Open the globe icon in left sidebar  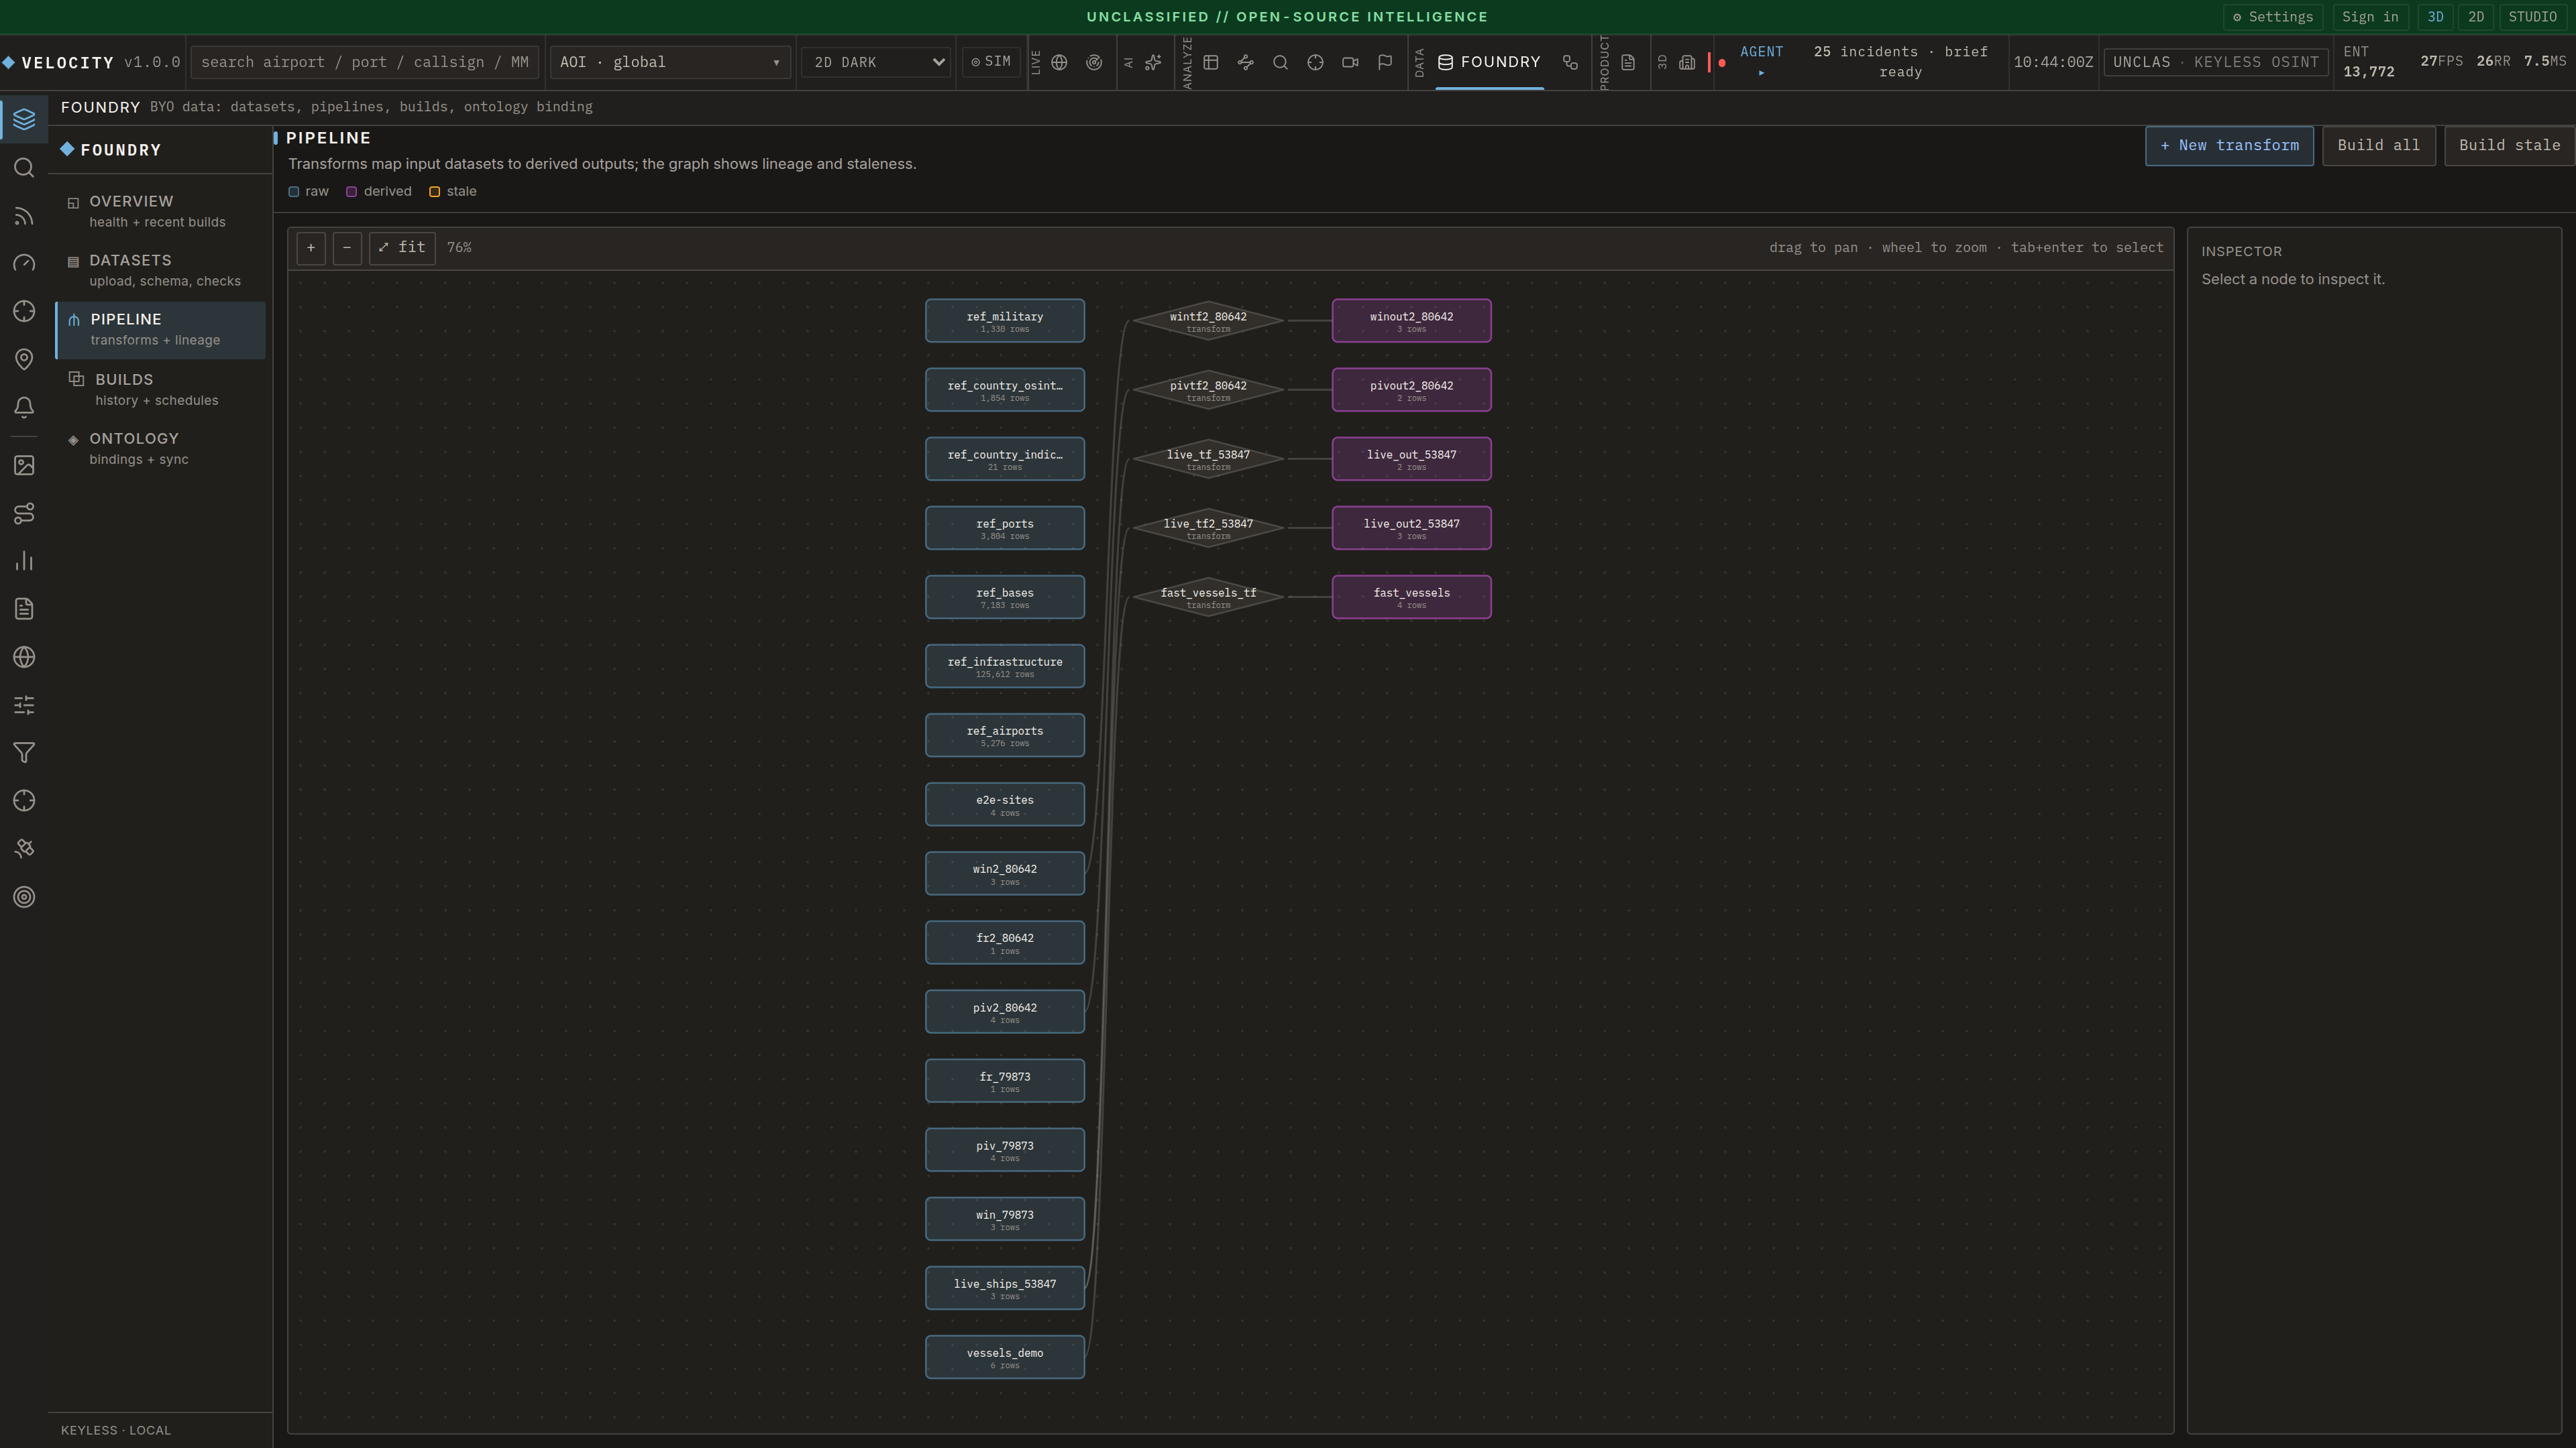[24, 656]
